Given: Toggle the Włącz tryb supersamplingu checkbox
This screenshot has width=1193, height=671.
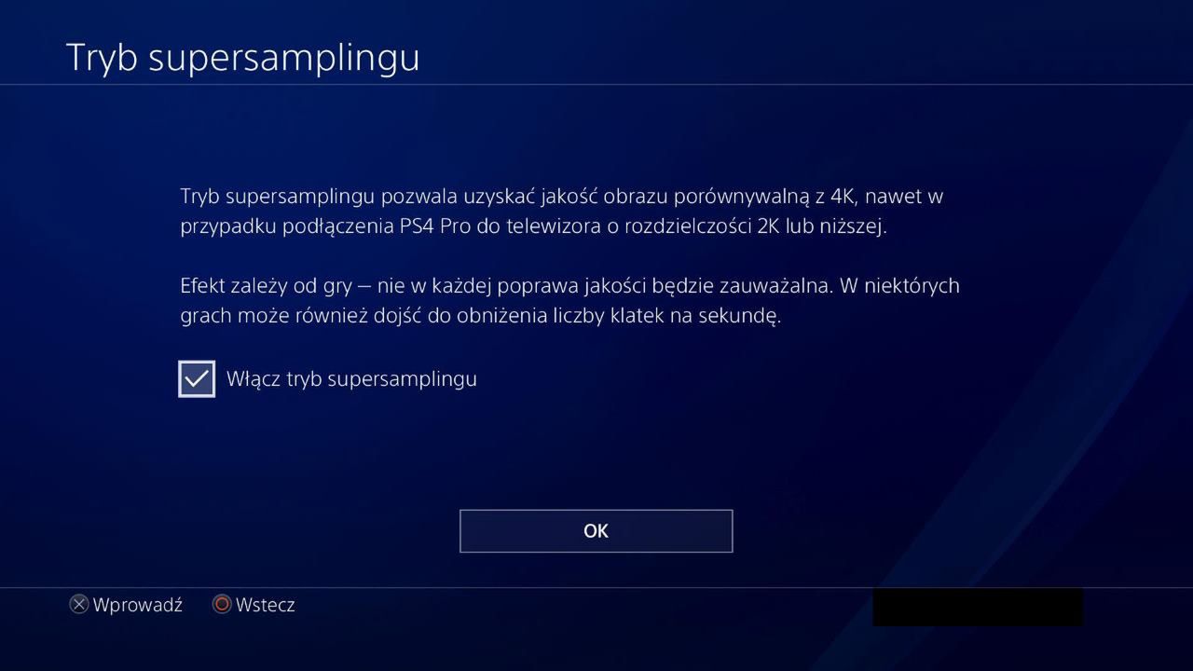Looking at the screenshot, I should click(197, 379).
